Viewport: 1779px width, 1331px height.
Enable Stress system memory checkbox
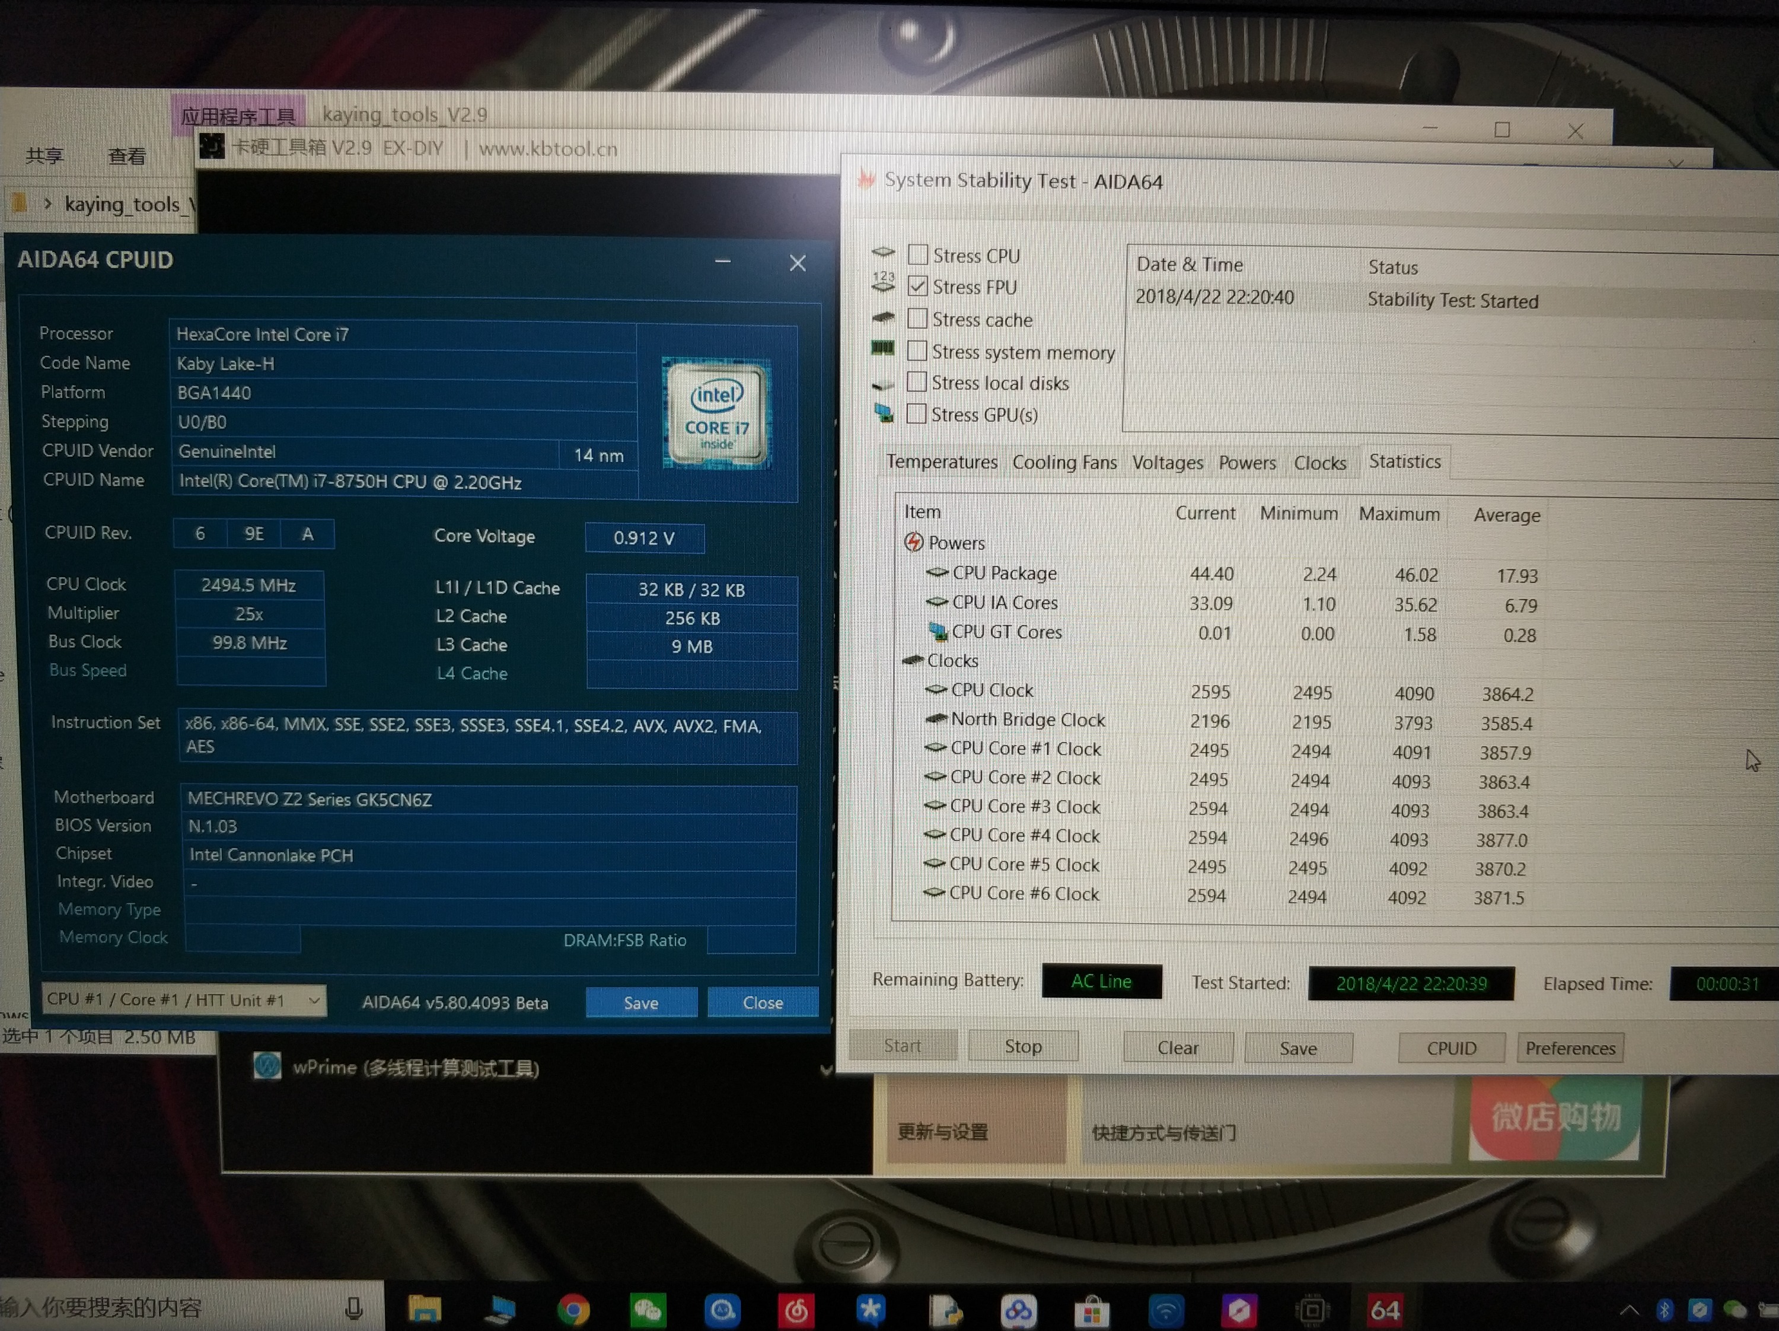pos(917,351)
